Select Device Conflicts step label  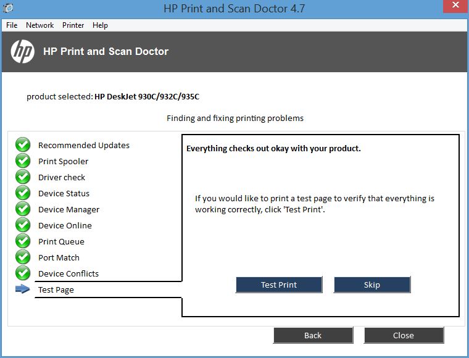68,273
